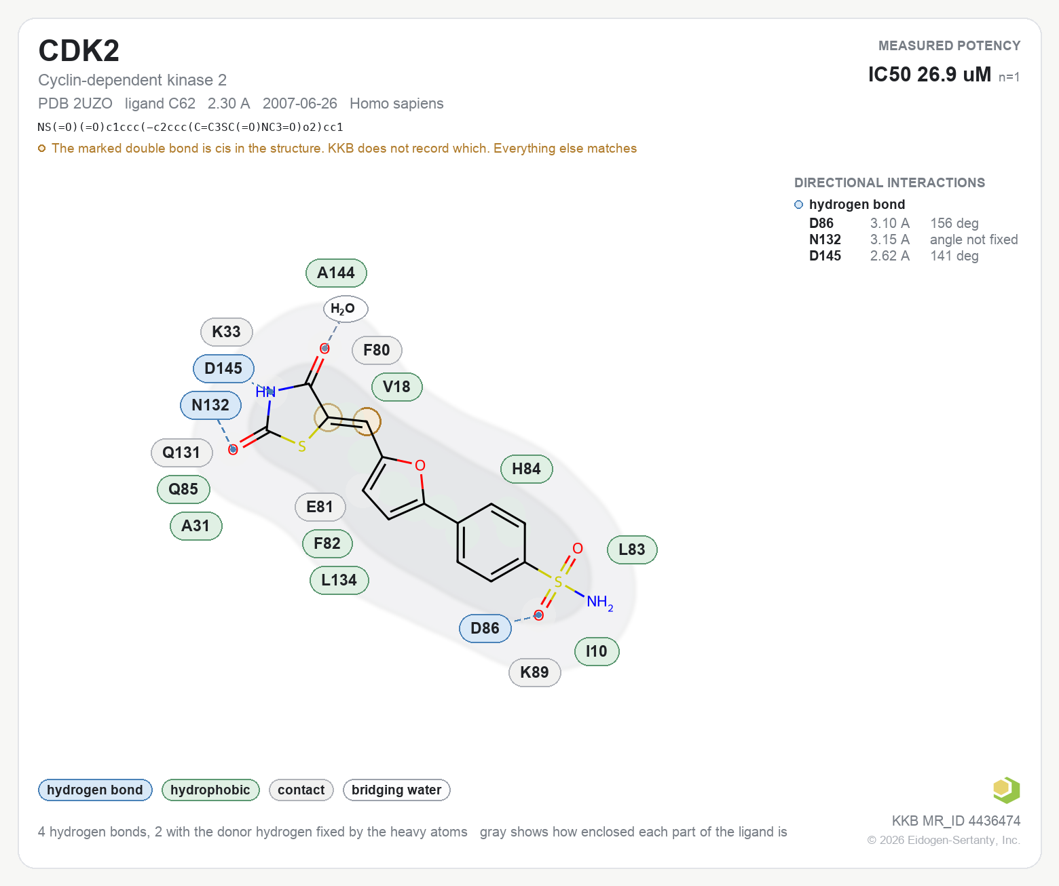Click the contact legend pill
The height and width of the screenshot is (886, 1059).
[x=301, y=790]
